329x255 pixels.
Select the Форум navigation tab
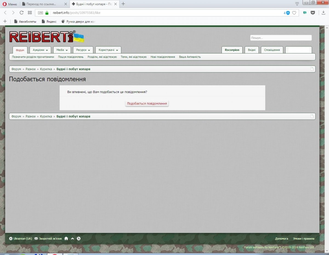click(x=20, y=50)
